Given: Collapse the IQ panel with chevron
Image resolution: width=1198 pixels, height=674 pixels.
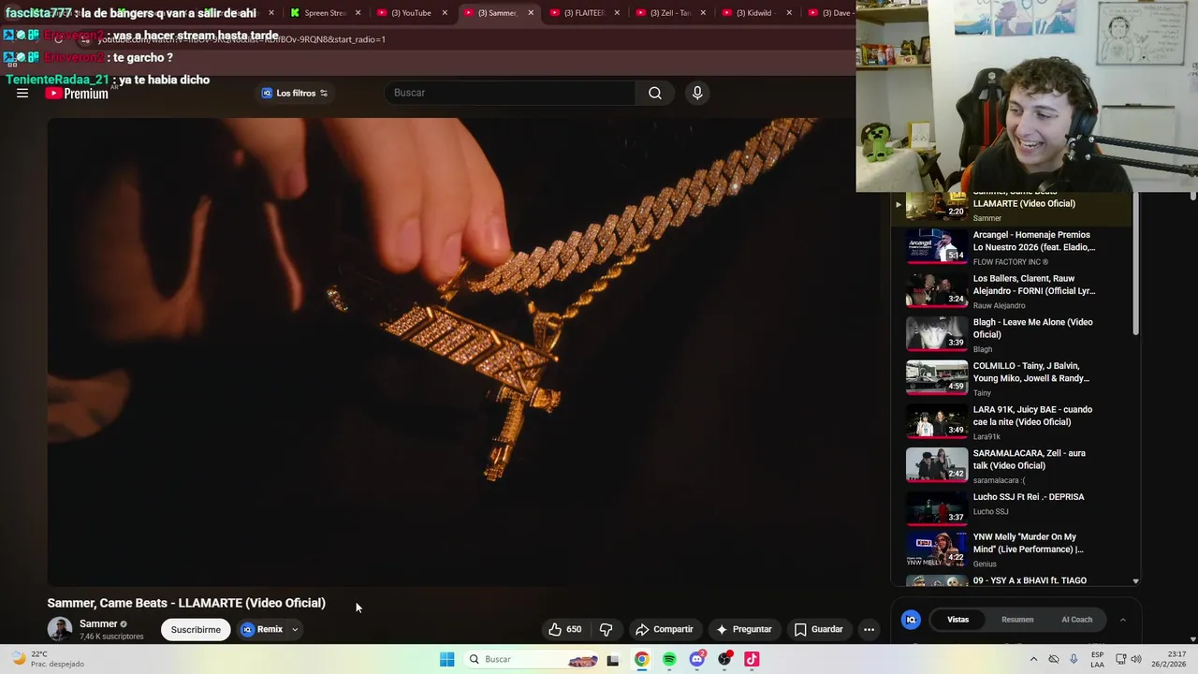Looking at the screenshot, I should tap(1122, 620).
